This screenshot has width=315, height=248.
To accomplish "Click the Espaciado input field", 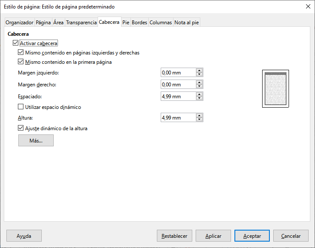I will (x=178, y=97).
